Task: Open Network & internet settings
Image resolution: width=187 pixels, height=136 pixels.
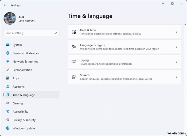Action: tap(32, 61)
